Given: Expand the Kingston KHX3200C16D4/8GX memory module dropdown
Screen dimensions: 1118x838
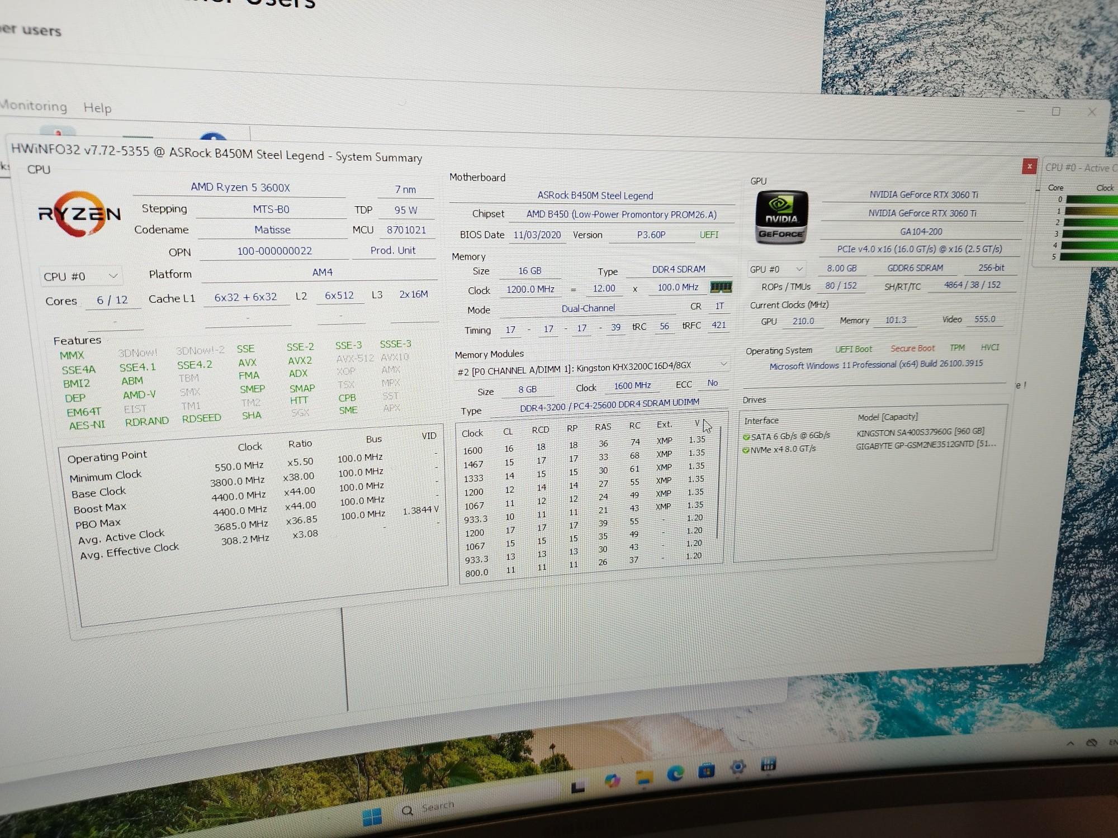Looking at the screenshot, I should pos(592,368).
